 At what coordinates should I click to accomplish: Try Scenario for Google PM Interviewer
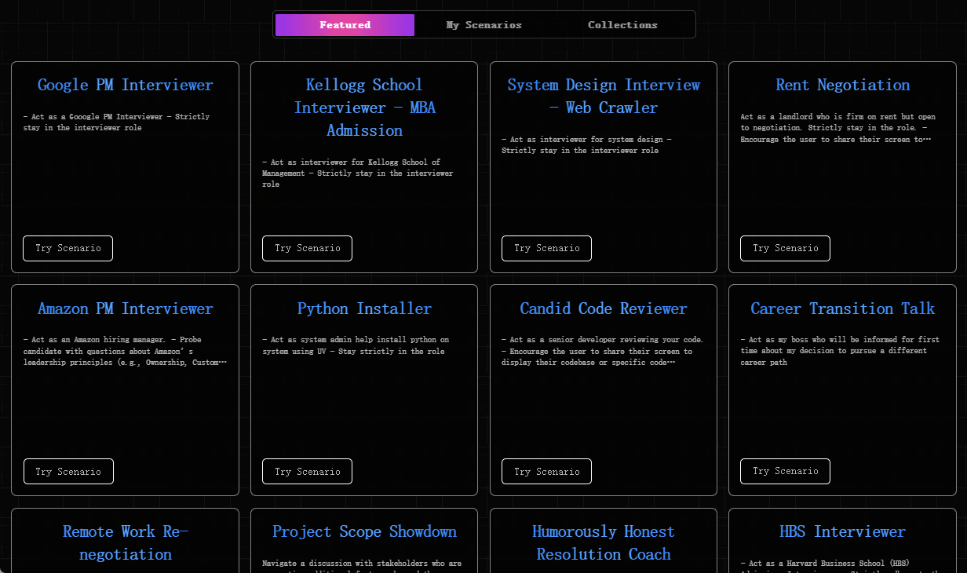(68, 248)
